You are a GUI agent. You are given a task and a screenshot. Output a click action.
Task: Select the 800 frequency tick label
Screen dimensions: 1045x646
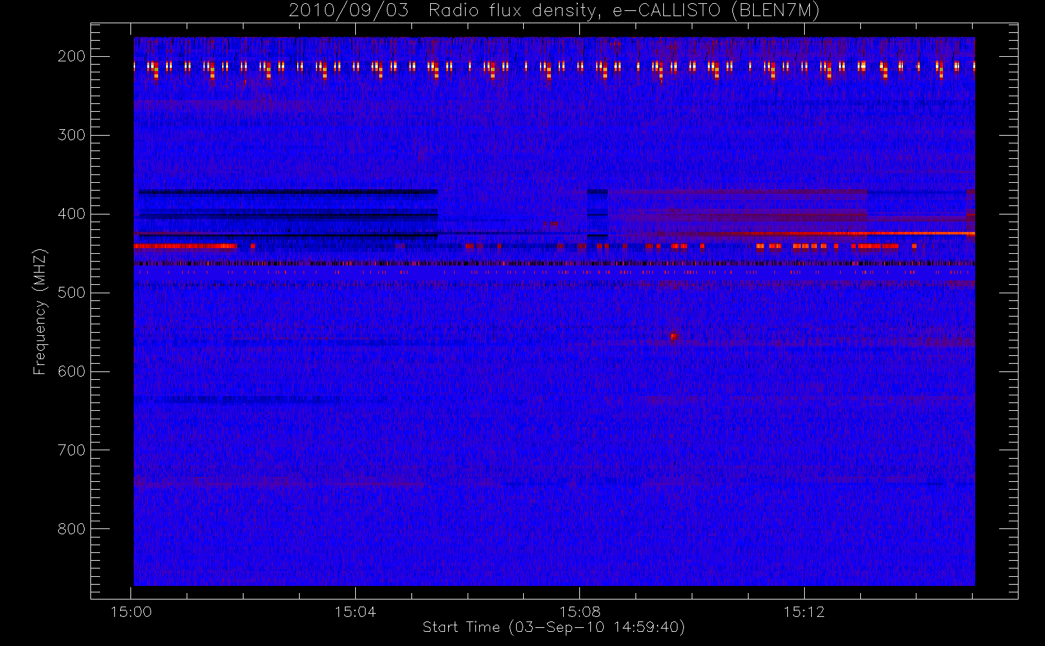[x=71, y=529]
